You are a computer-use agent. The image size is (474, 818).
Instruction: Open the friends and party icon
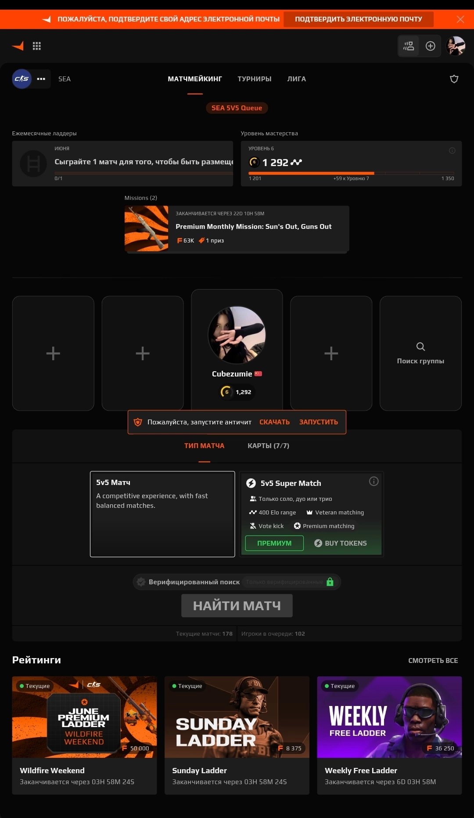[x=409, y=46]
